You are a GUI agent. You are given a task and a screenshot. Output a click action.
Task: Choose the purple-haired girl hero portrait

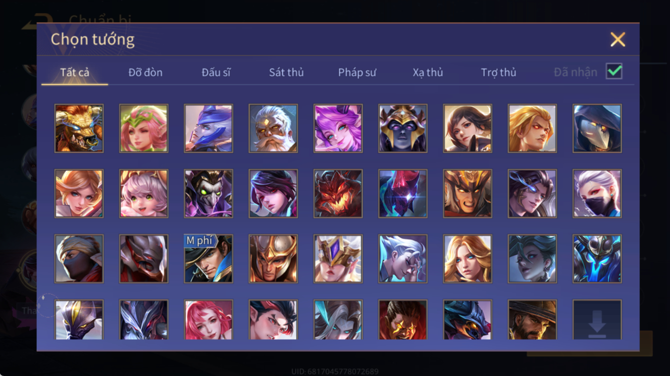(338, 128)
